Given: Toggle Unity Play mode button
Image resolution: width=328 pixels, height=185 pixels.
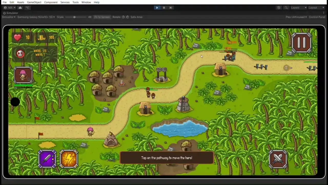Looking at the screenshot, I should tap(157, 8).
